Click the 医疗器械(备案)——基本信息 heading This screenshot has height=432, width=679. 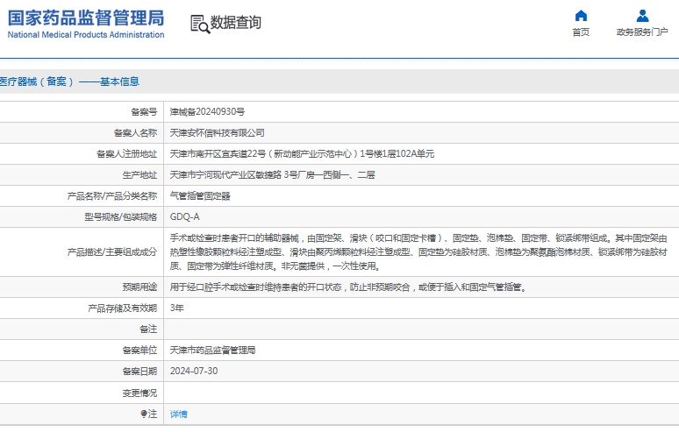pyautogui.click(x=69, y=81)
